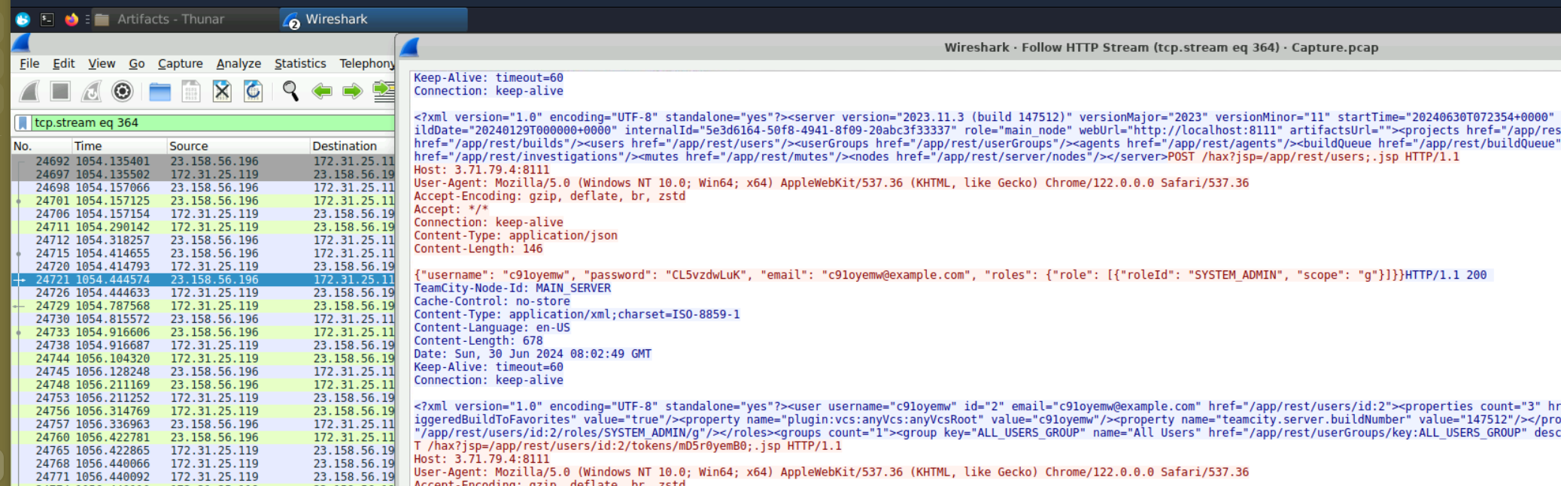Open the Analyze menu

pyautogui.click(x=238, y=64)
